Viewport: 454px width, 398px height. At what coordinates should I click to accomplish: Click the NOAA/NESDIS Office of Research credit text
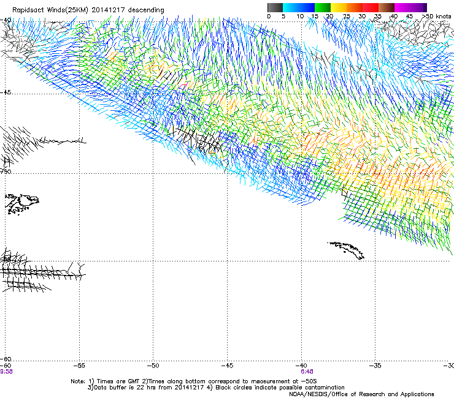pos(361,394)
